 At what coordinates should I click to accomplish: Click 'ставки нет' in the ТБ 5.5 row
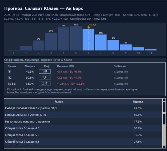pos(121,84)
